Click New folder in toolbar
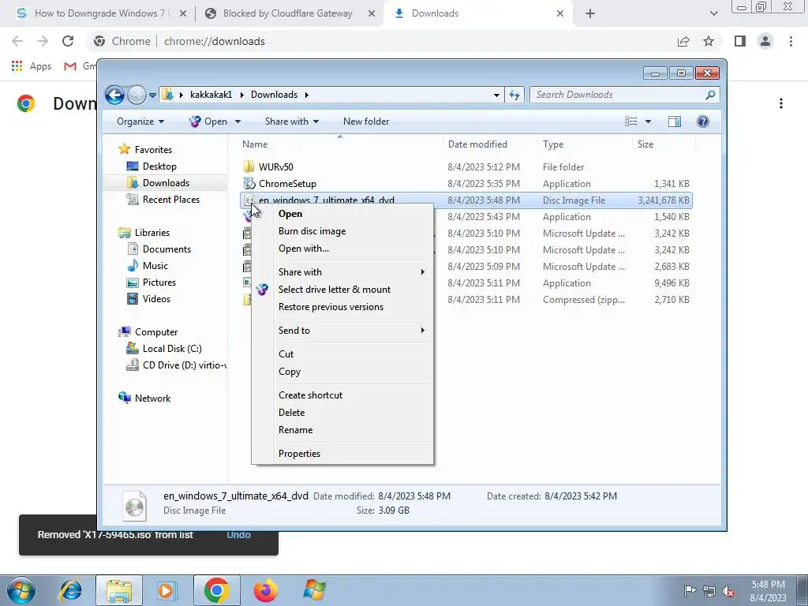 [x=366, y=122]
